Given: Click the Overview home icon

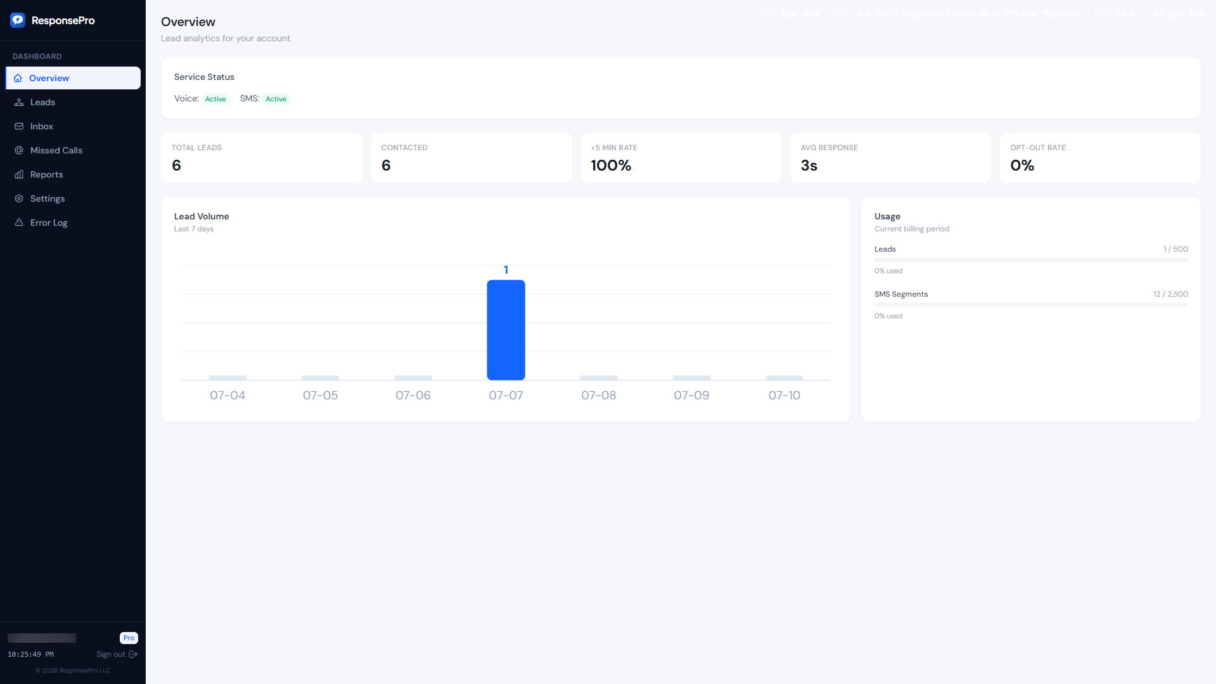Looking at the screenshot, I should click(x=18, y=78).
